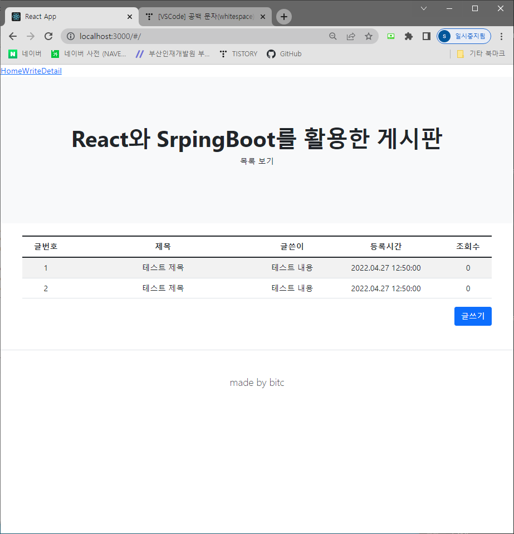Image resolution: width=514 pixels, height=534 pixels.
Task: Click the address bar URL localhost:3000
Action: pos(110,36)
